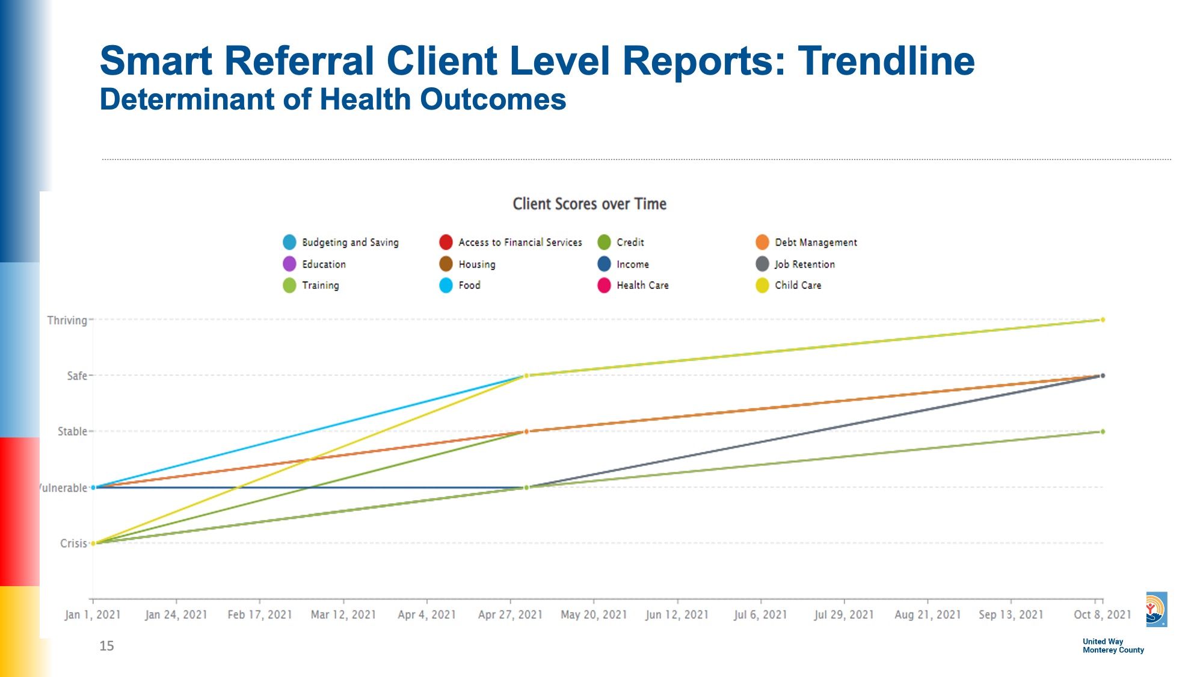Select the Crisis level on Y-axis

click(x=73, y=544)
